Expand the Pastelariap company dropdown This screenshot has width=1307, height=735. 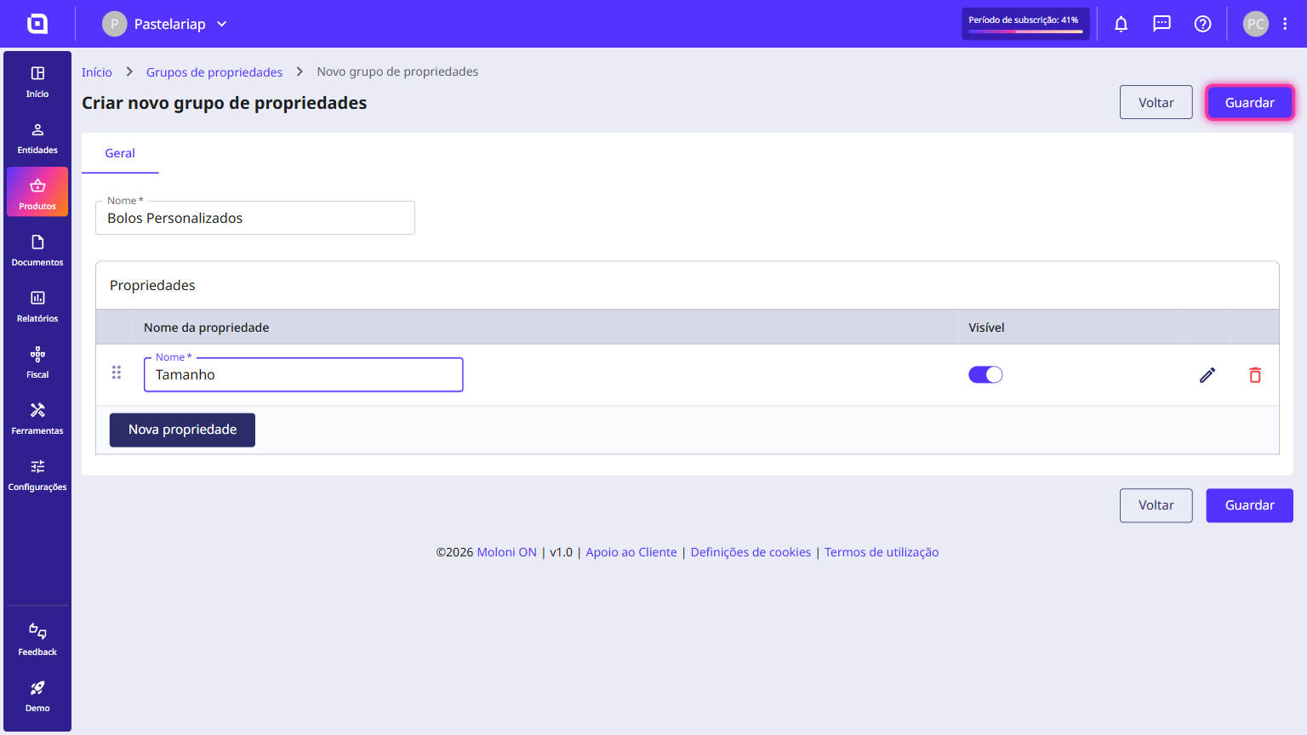click(166, 24)
